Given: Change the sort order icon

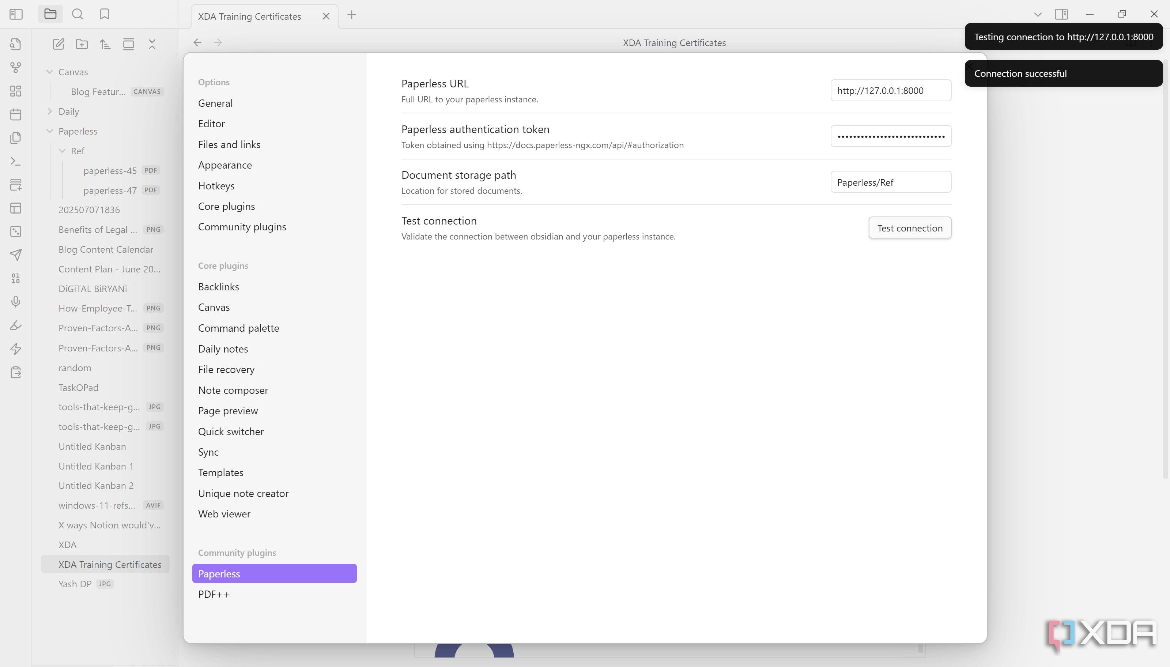Looking at the screenshot, I should tap(105, 44).
